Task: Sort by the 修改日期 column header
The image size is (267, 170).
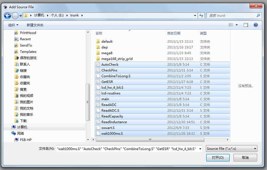Action: pyautogui.click(x=174, y=33)
